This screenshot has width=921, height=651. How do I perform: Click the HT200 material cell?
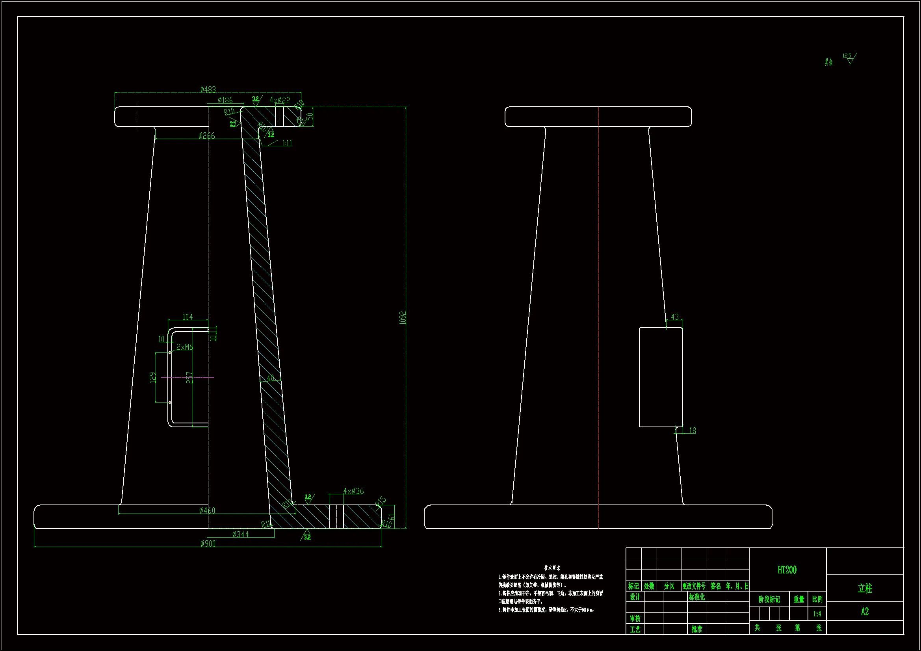[787, 570]
